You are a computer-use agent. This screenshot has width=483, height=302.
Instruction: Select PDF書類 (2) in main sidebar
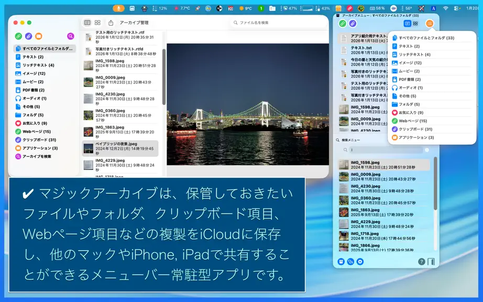pyautogui.click(x=45, y=90)
